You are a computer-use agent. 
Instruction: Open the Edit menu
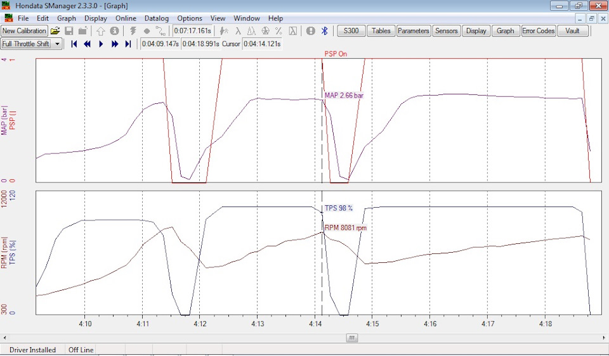pos(43,18)
